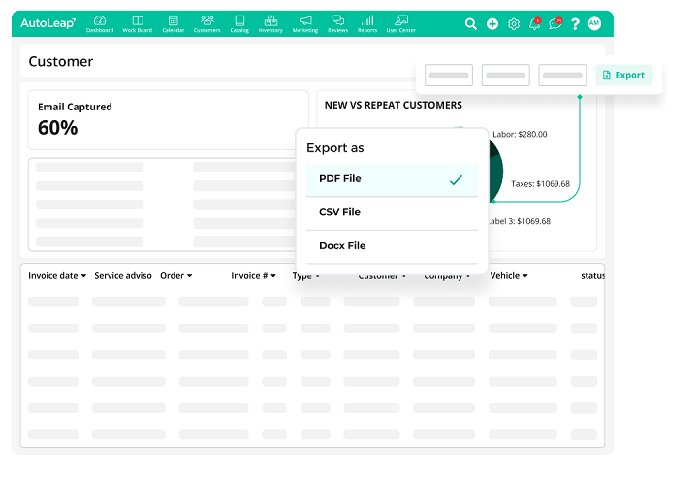Open the AM user avatar

[594, 23]
